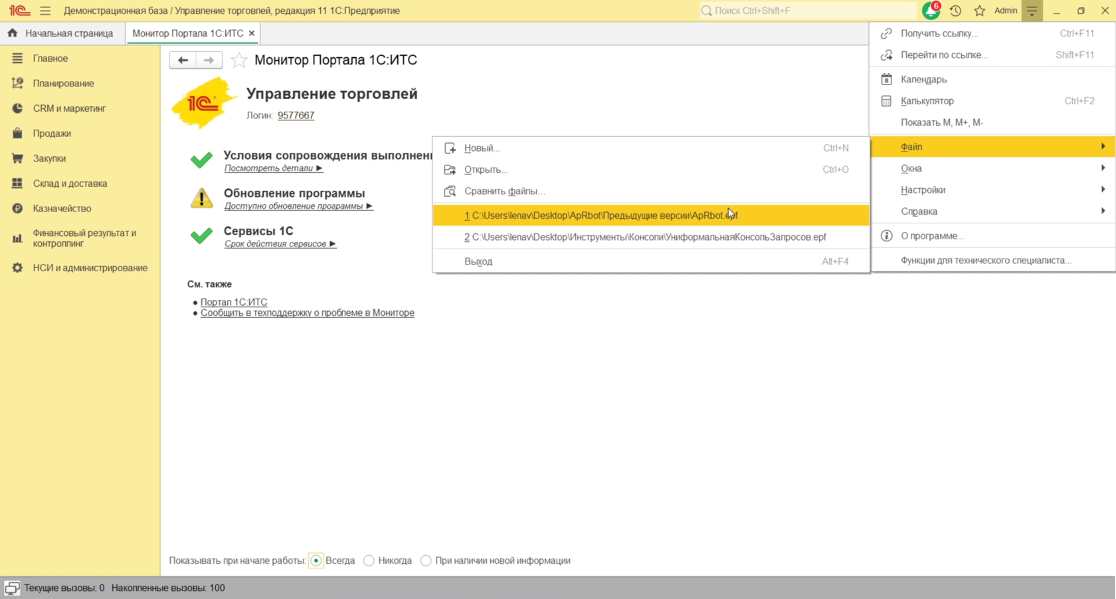The height and width of the screenshot is (599, 1116).
Task: Open the history clock icon
Action: coord(955,11)
